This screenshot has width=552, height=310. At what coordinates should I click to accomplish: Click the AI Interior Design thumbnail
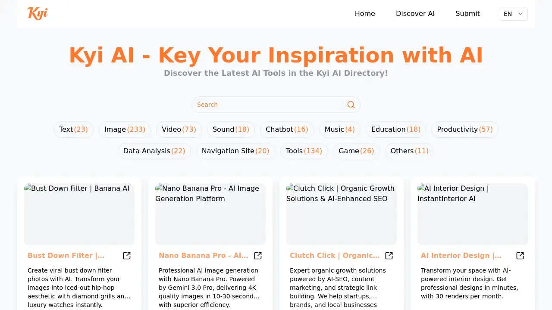click(x=473, y=214)
